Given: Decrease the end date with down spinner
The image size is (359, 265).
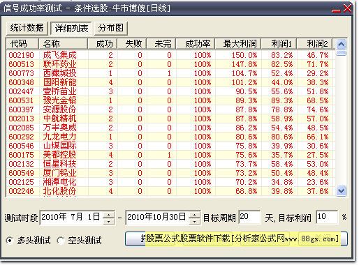Looking at the screenshot, I should pos(194,221).
